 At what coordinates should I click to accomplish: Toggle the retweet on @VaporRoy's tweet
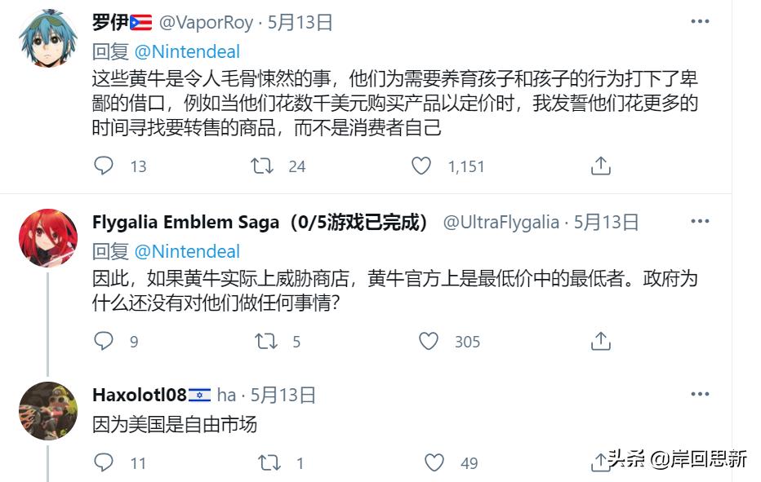pos(262,166)
